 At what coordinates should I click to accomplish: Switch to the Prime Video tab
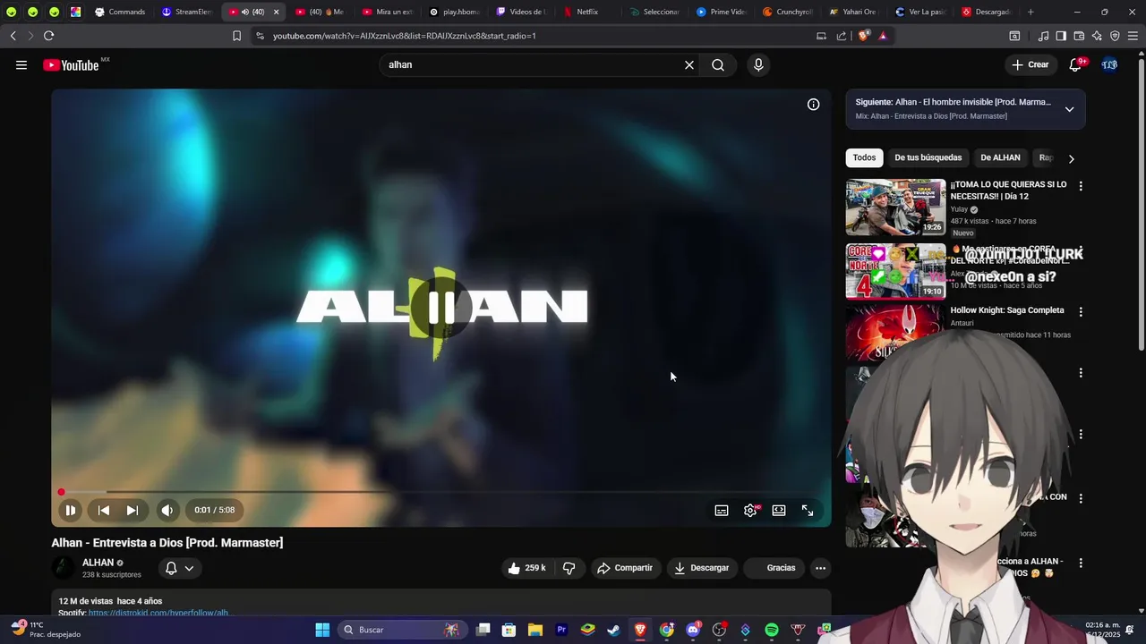721,12
